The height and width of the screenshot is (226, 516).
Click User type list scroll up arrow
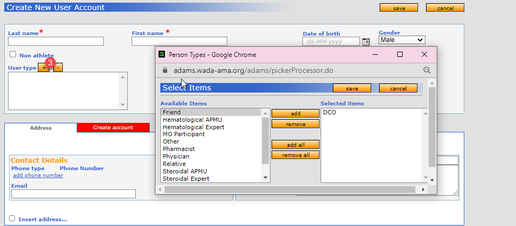[x=123, y=77]
